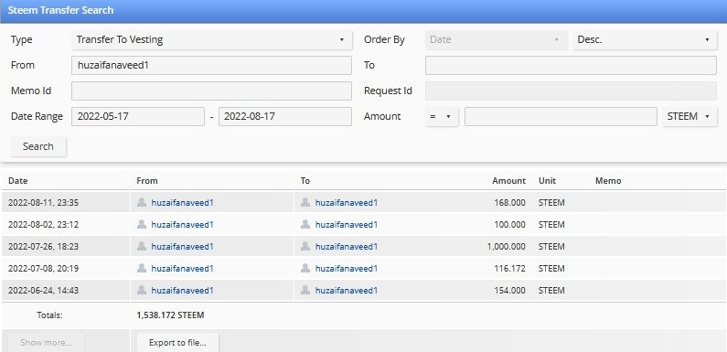The image size is (727, 352).
Task: Click the user icon beside 2022-08-11 From account
Action: click(142, 202)
